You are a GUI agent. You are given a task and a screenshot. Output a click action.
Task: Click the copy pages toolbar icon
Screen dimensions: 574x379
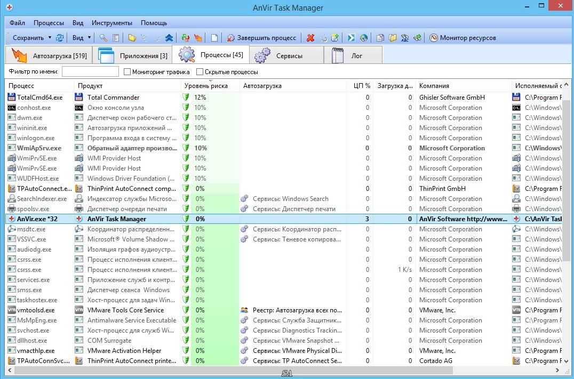pyautogui.click(x=380, y=38)
